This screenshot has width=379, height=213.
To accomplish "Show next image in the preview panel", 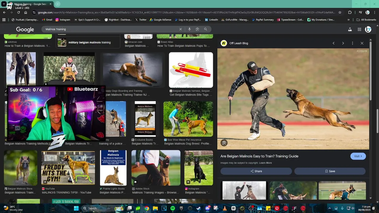I will [x=343, y=43].
